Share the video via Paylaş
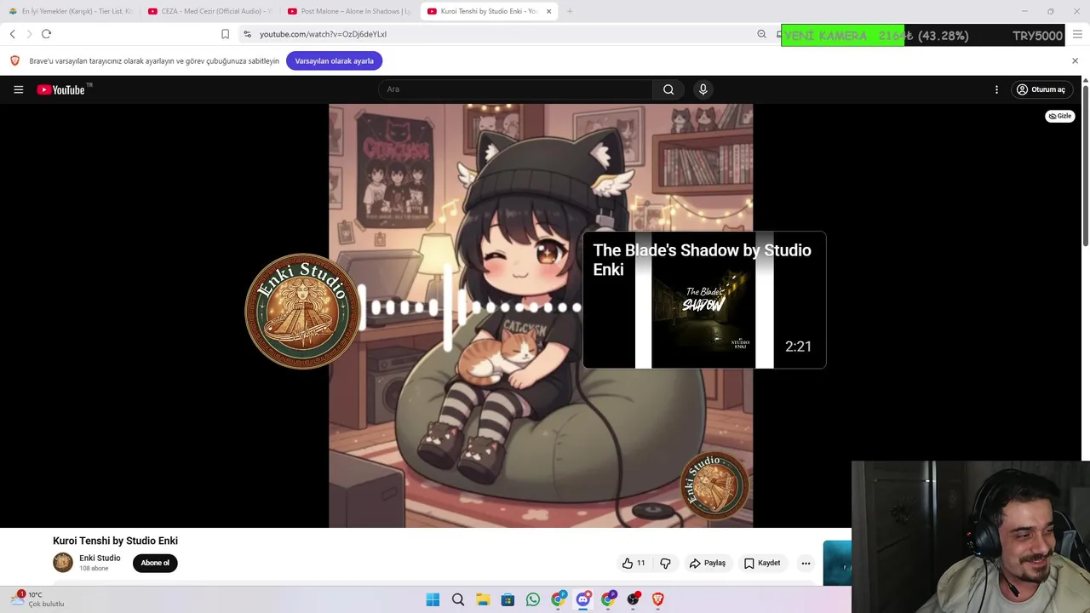Image resolution: width=1090 pixels, height=613 pixels. point(708,563)
